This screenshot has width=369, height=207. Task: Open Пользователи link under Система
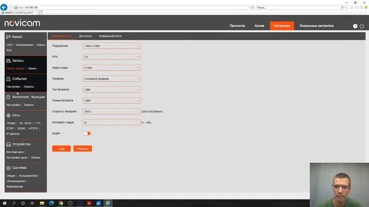pos(28,176)
